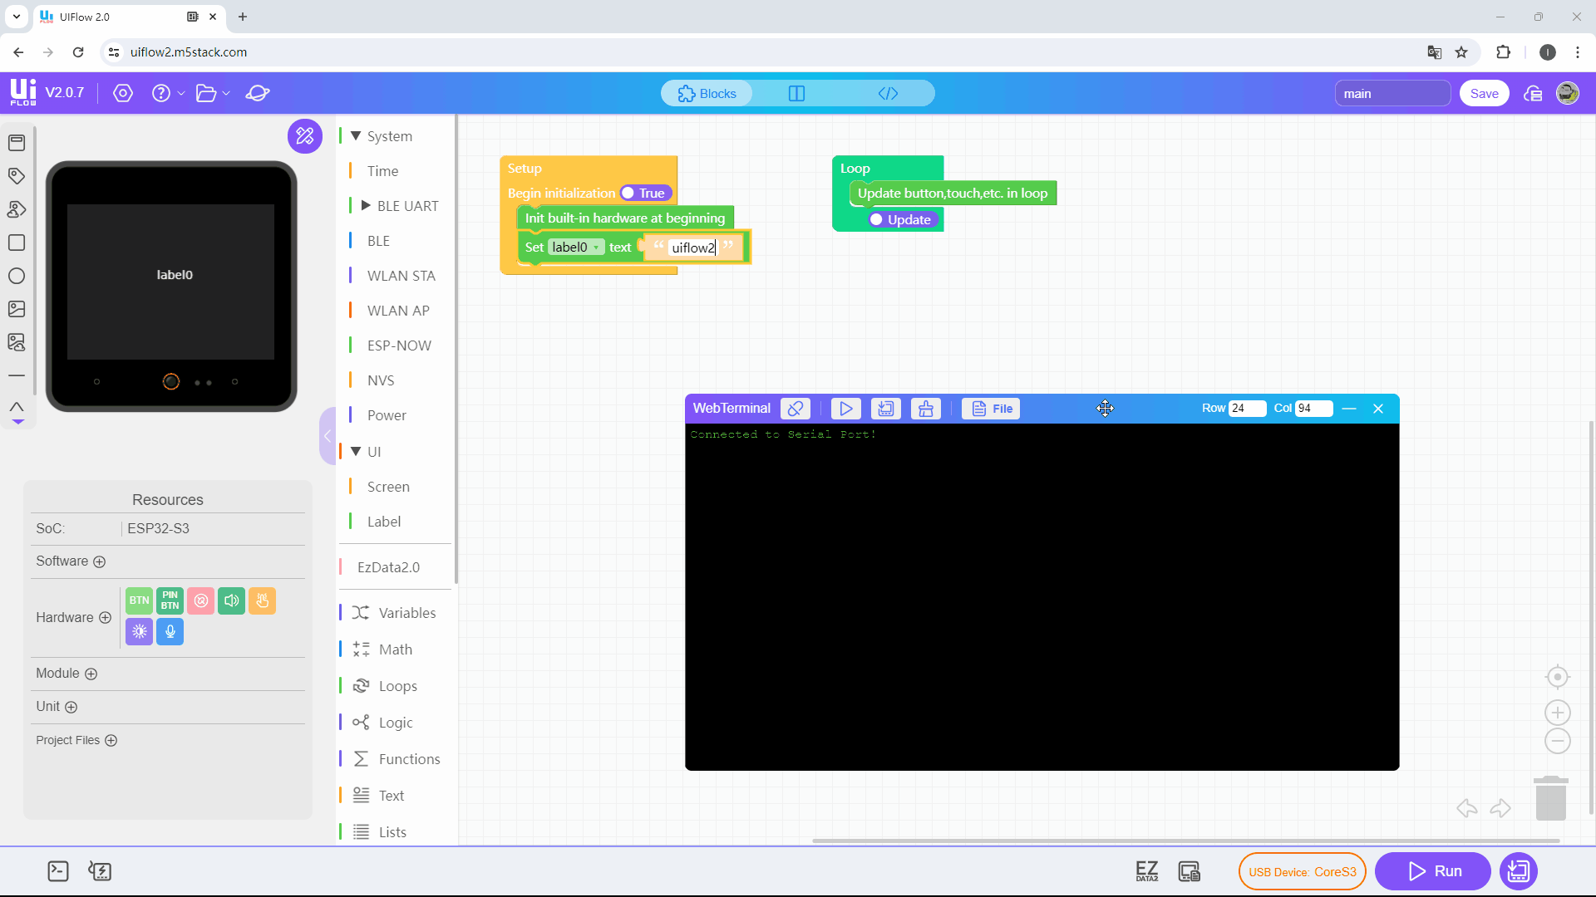Click the PIN BTN hardware chip
This screenshot has width=1596, height=897.
pos(170,600)
